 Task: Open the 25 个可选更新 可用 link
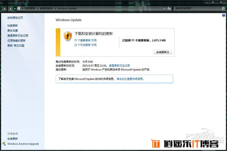[x=85, y=45]
